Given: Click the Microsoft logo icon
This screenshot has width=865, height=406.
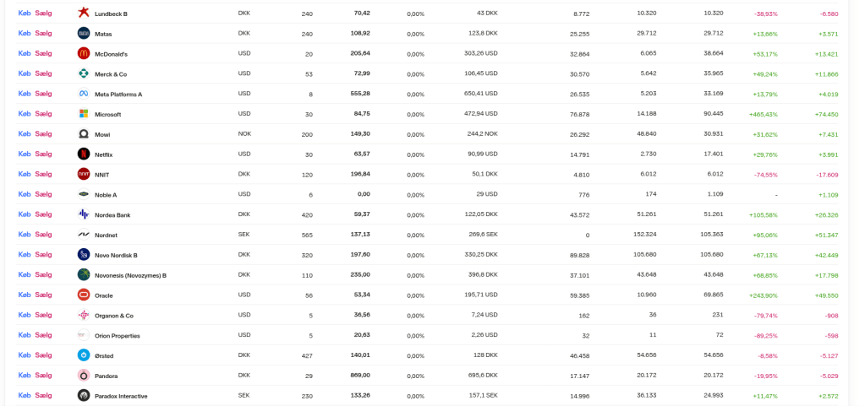Looking at the screenshot, I should 84,114.
